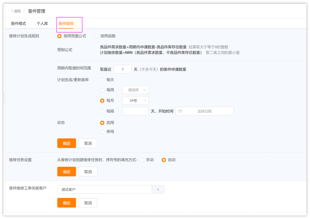This screenshot has width=310, height=219.
Task: Choose the 按照函数 radio option
Action: coord(105,36)
